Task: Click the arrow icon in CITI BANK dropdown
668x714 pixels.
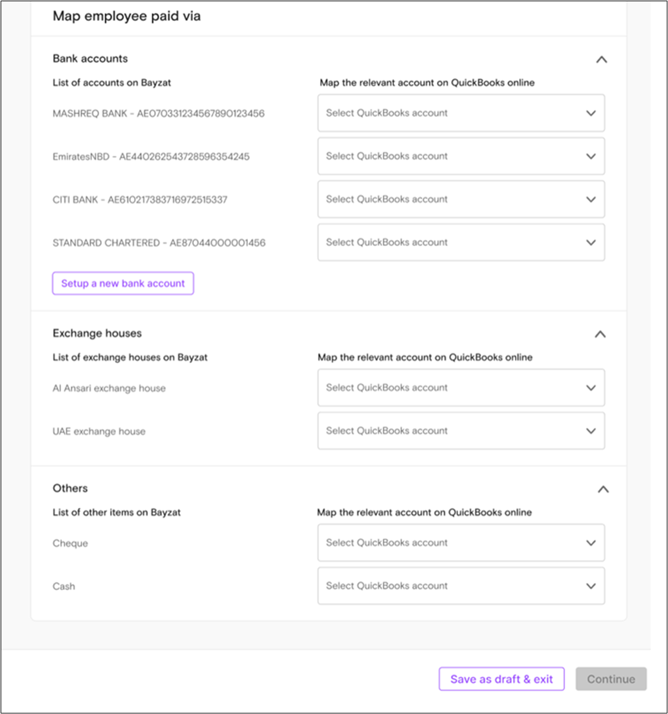Action: [591, 200]
